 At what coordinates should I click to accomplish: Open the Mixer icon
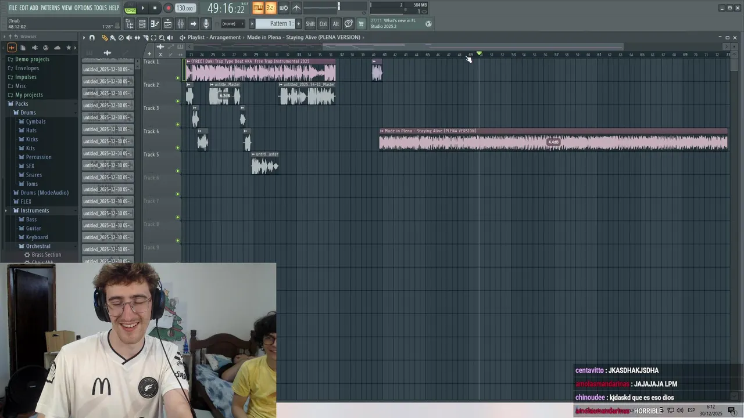point(180,24)
